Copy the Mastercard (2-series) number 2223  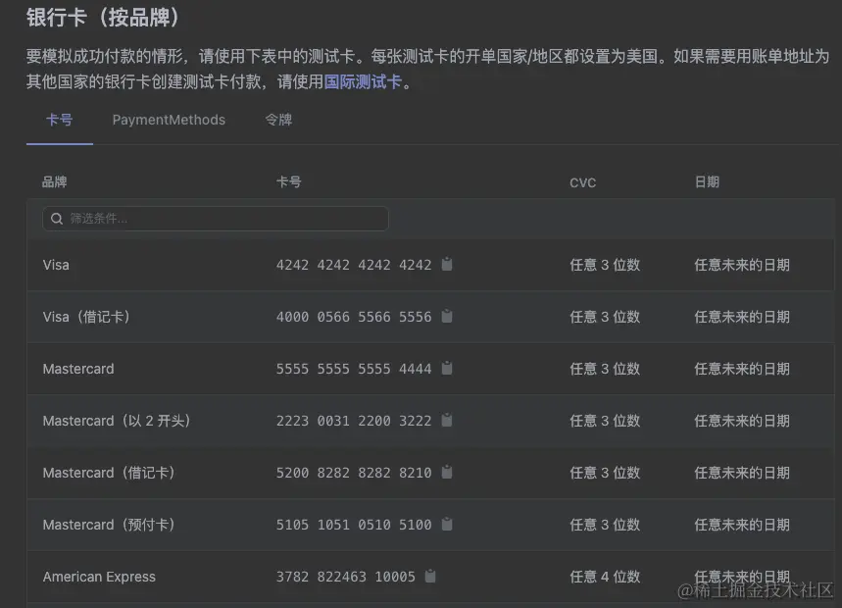coord(447,420)
